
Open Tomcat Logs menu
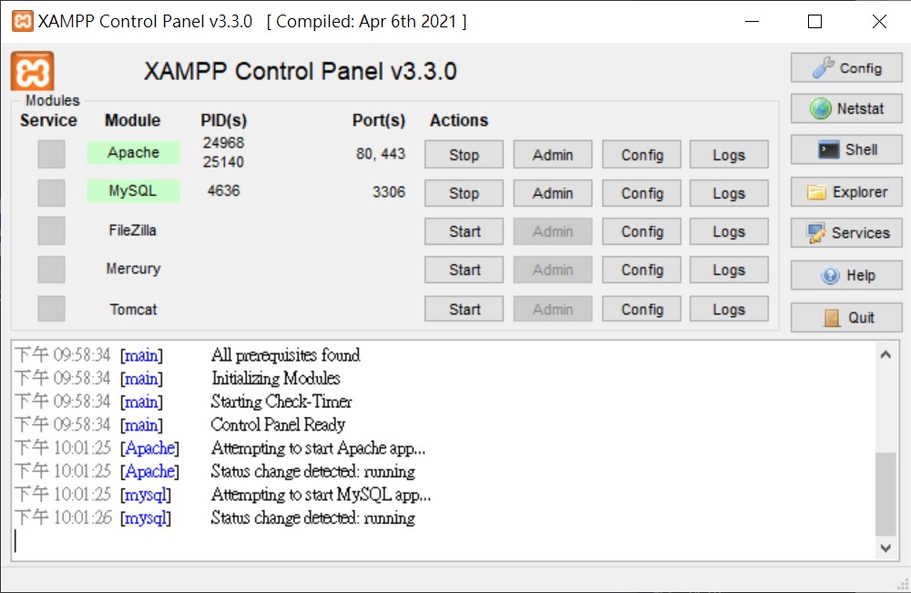pyautogui.click(x=729, y=309)
